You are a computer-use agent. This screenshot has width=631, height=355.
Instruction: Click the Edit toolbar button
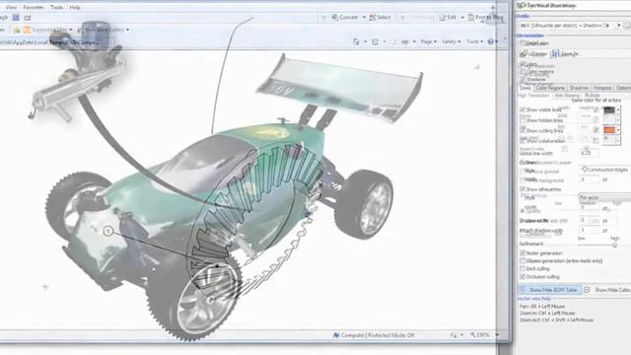click(449, 18)
